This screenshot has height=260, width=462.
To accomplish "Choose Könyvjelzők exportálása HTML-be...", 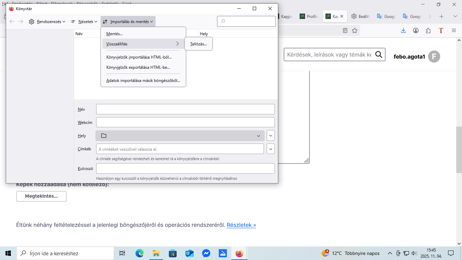I will (138, 67).
